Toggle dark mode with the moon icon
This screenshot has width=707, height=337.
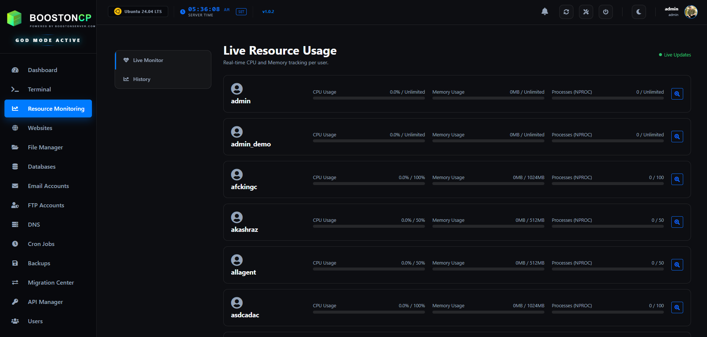pos(639,12)
